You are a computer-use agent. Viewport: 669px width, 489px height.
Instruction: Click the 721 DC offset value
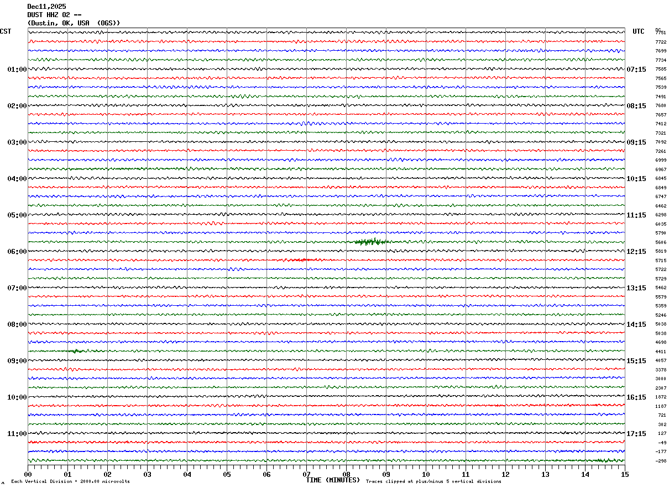click(662, 415)
